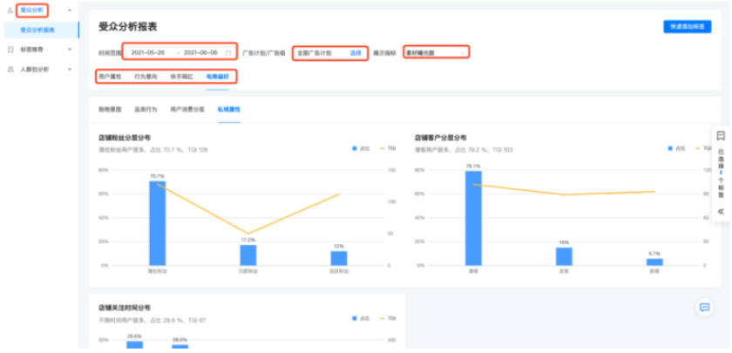Image resolution: width=732 pixels, height=353 pixels.
Task: Expand the 标签推荐 sidebar menu
Action: [x=70, y=49]
